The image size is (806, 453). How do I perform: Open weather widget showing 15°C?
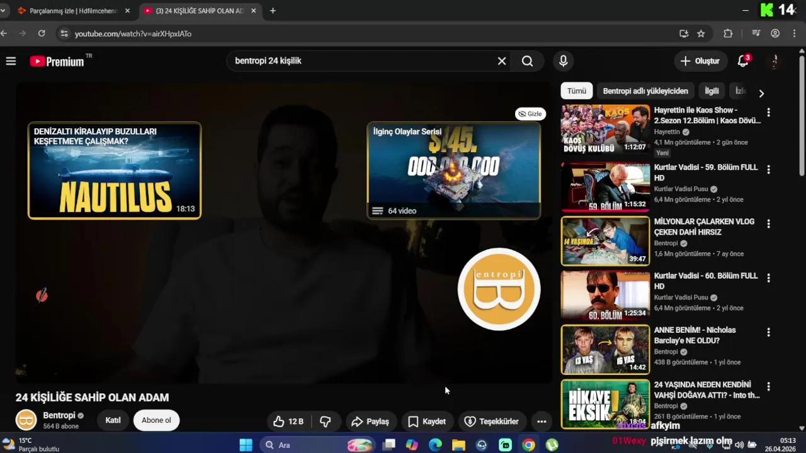click(x=30, y=445)
